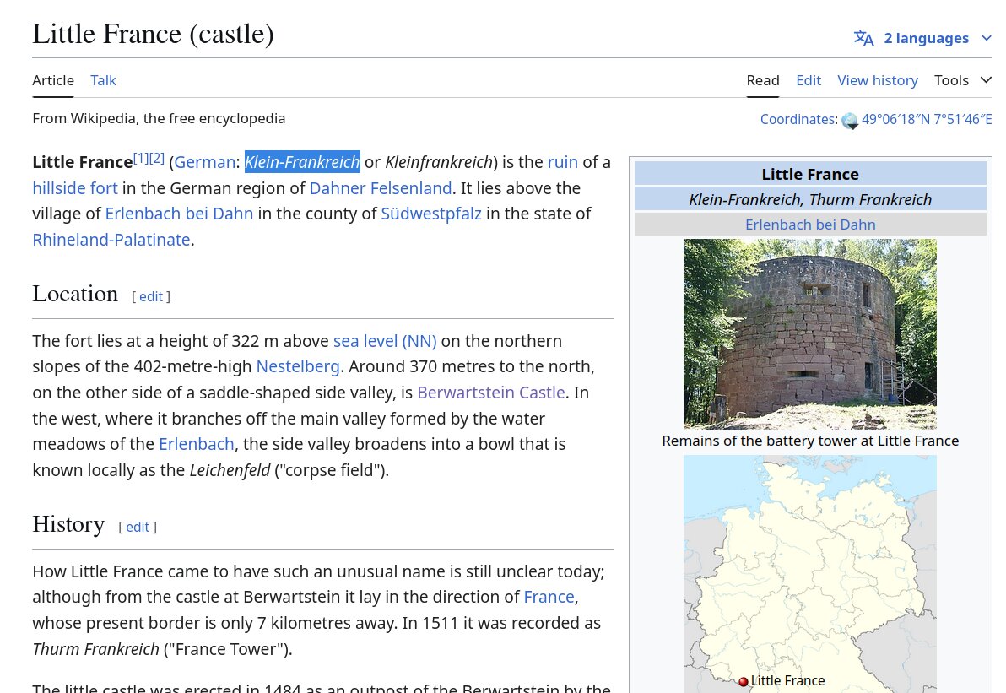Screen dimensions: 1006x693
Task: Click the language translation icon
Action: tap(863, 38)
